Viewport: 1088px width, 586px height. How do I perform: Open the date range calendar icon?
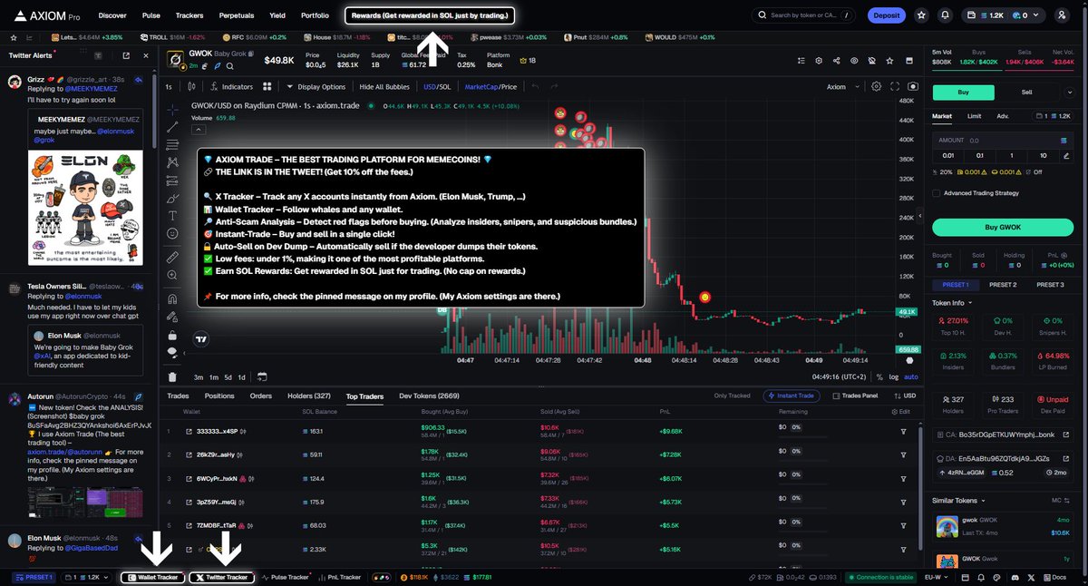click(261, 376)
